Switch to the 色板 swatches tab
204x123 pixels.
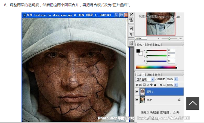(x=149, y=45)
